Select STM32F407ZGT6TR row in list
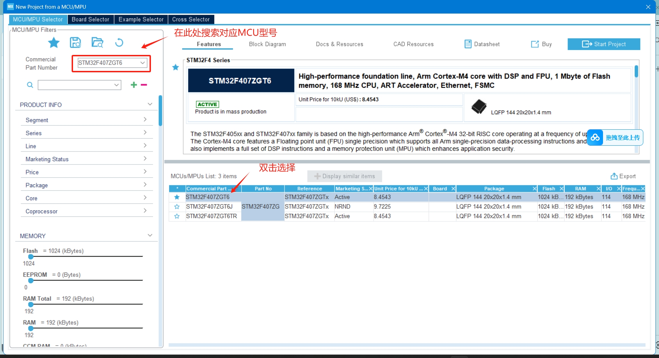The width and height of the screenshot is (659, 358). point(407,216)
